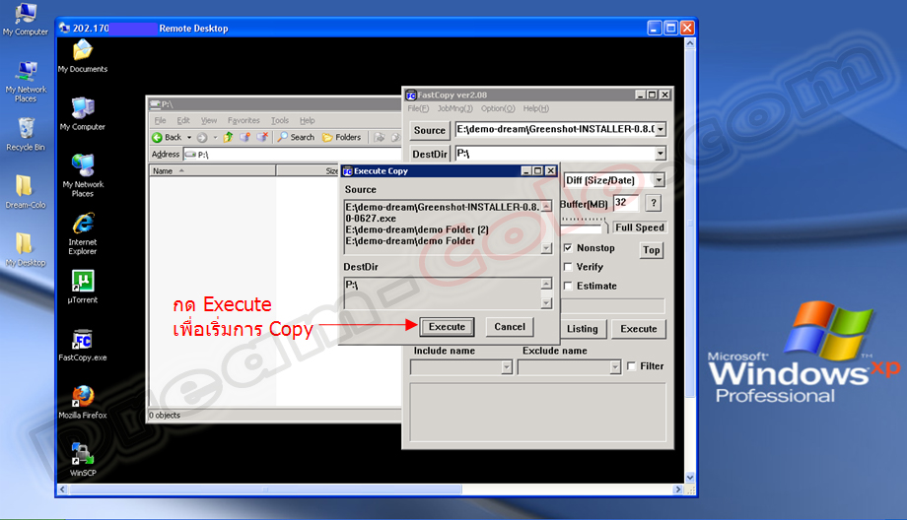Open My Documents in remote desktop
This screenshot has width=907, height=520.
coord(83,56)
